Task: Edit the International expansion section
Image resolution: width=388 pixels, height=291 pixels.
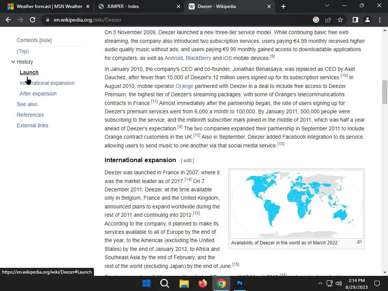Action: (x=188, y=161)
